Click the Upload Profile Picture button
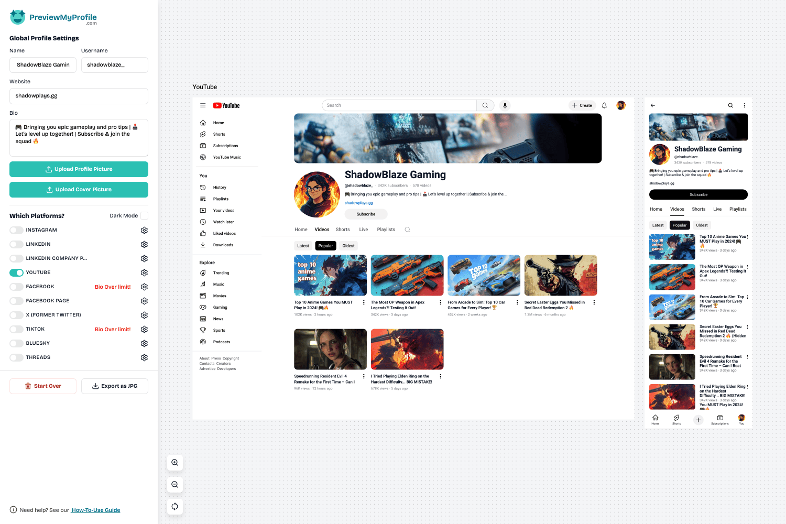 coord(79,169)
